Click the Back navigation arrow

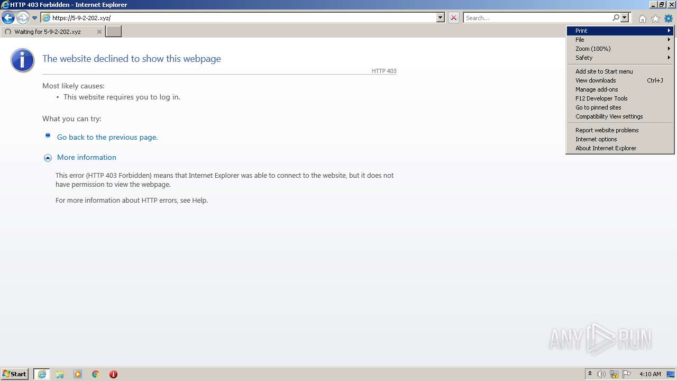[8, 18]
